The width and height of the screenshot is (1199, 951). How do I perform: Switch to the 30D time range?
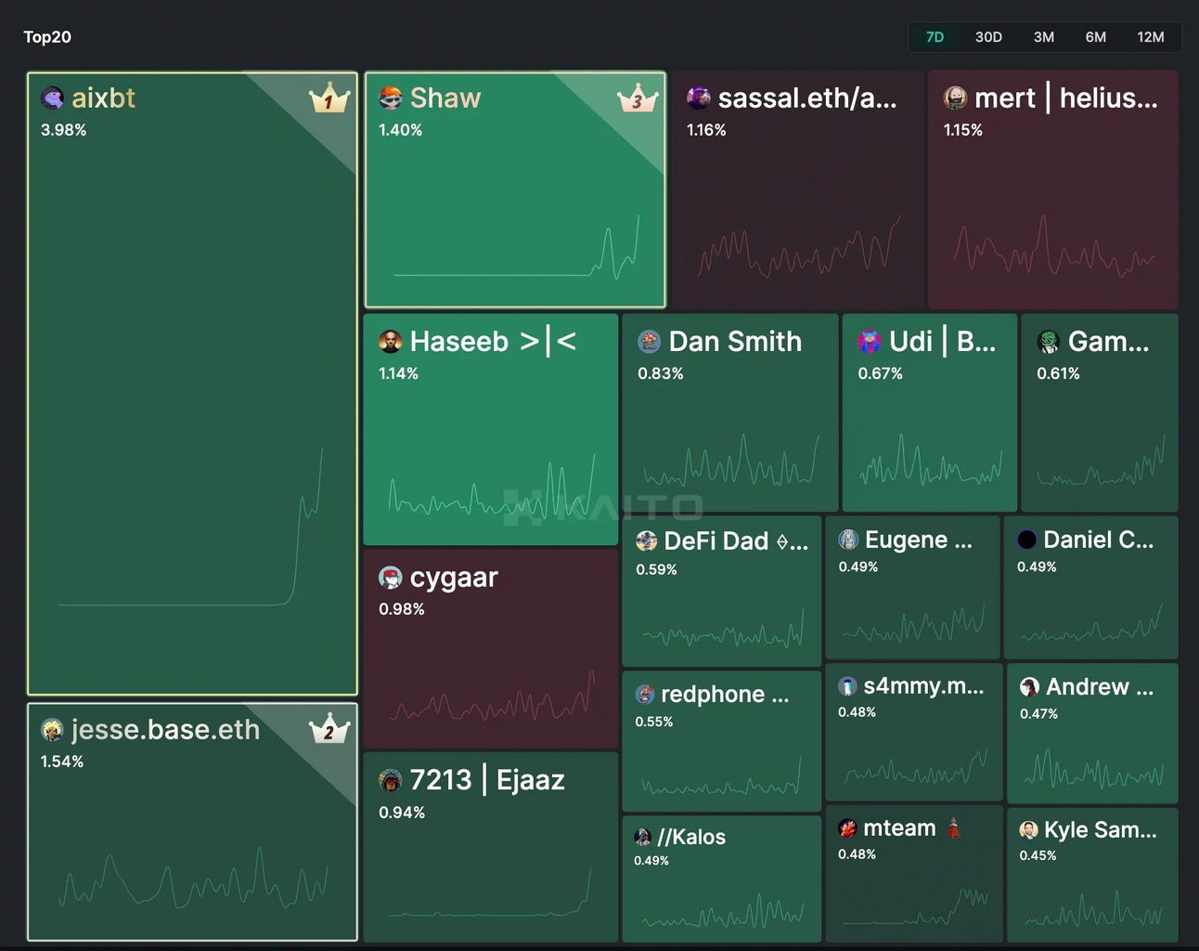pyautogui.click(x=988, y=37)
